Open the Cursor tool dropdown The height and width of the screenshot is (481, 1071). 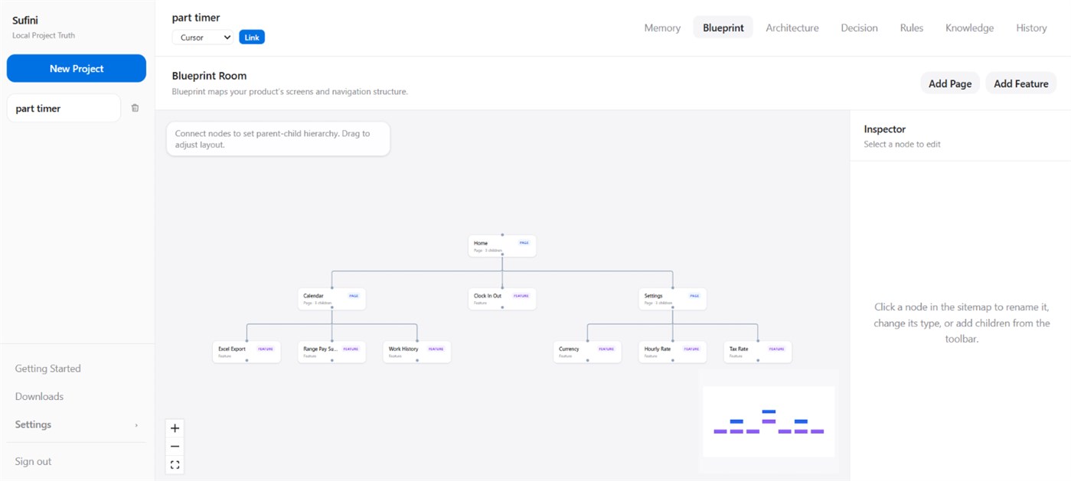(x=204, y=37)
